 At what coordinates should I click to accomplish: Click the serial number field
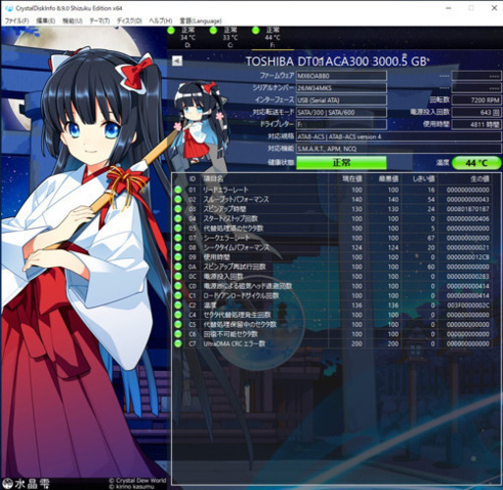[x=341, y=88]
